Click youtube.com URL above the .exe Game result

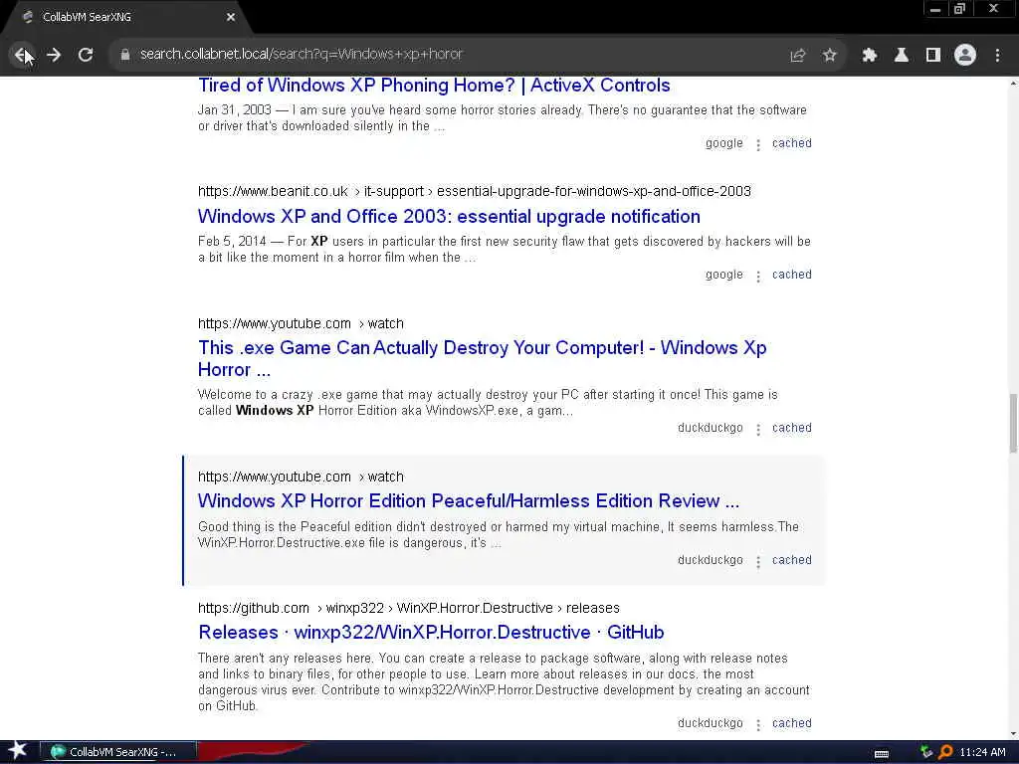pyautogui.click(x=301, y=323)
